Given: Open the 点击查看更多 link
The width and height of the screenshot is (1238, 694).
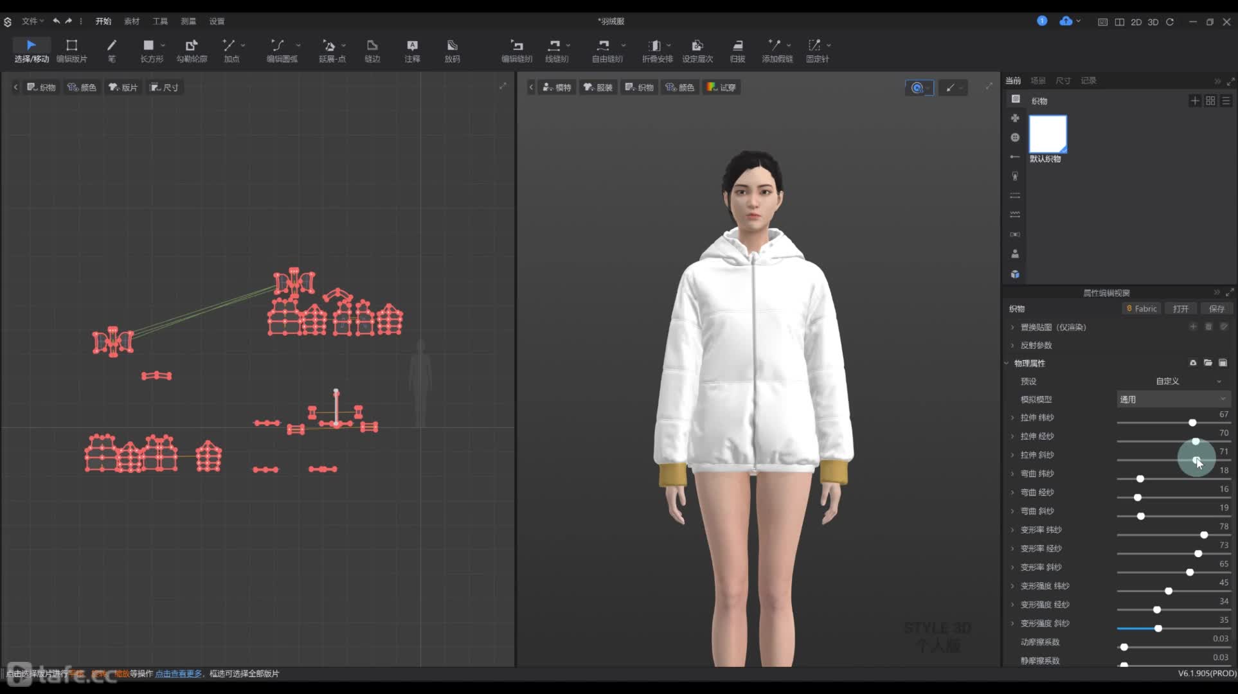Looking at the screenshot, I should pos(178,673).
